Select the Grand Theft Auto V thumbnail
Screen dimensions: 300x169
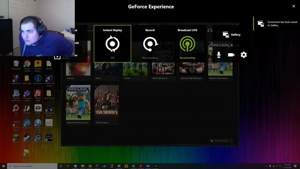164,69
